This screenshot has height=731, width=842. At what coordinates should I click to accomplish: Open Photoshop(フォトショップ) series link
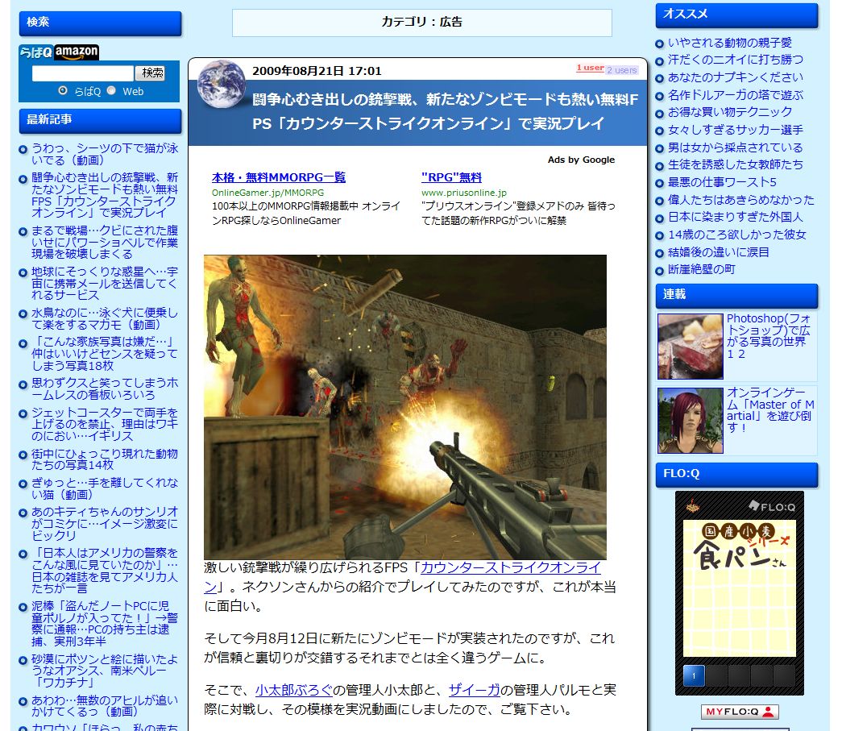tap(769, 336)
